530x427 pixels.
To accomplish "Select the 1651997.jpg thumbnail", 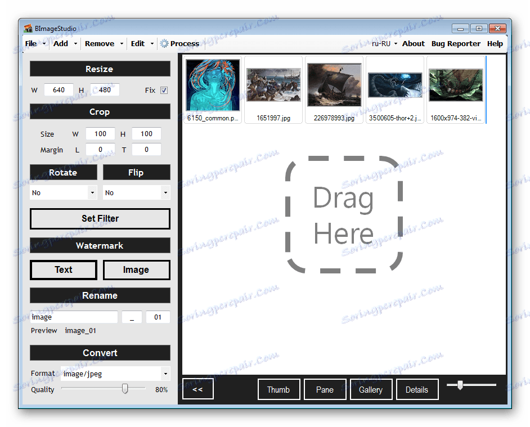I will [273, 89].
